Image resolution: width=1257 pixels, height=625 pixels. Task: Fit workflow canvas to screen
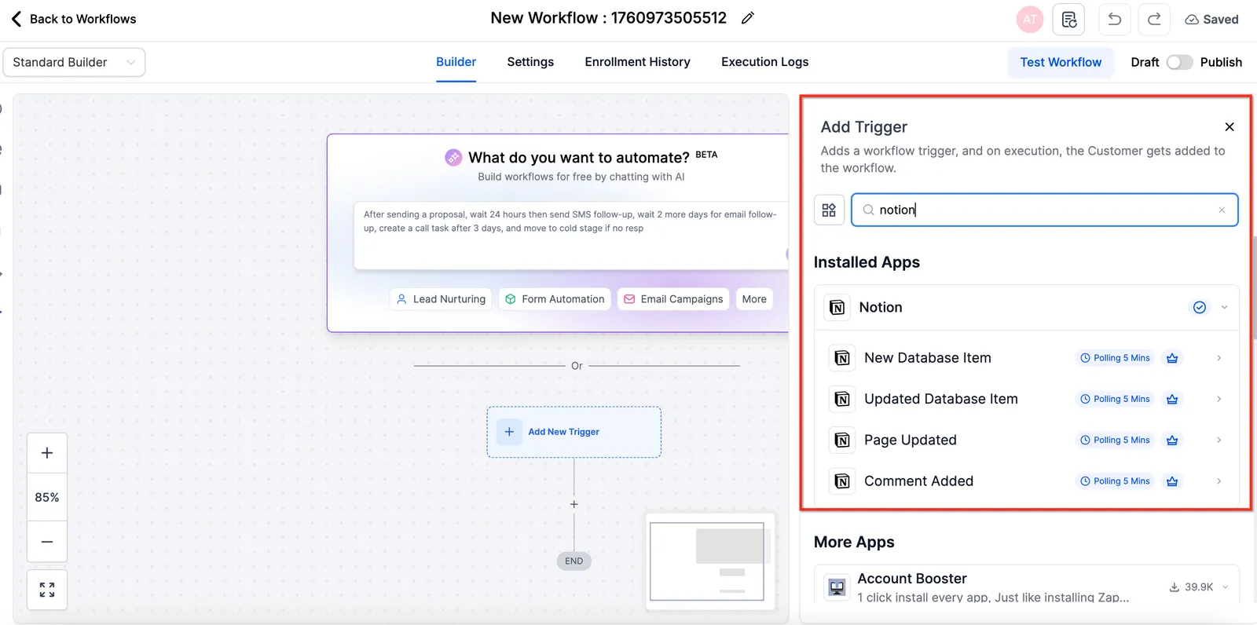(x=47, y=590)
